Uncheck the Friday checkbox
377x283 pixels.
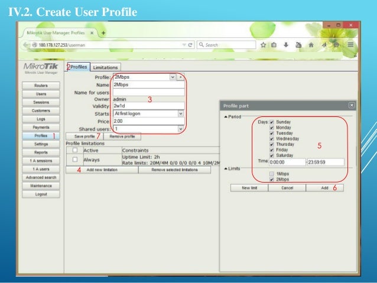[272, 150]
